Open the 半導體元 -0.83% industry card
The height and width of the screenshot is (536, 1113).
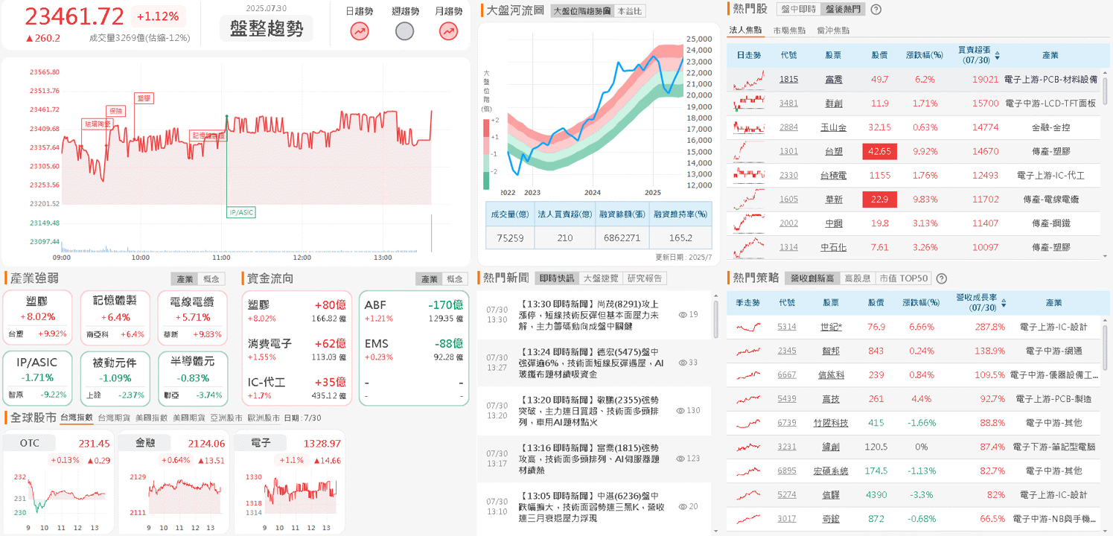[x=193, y=378]
